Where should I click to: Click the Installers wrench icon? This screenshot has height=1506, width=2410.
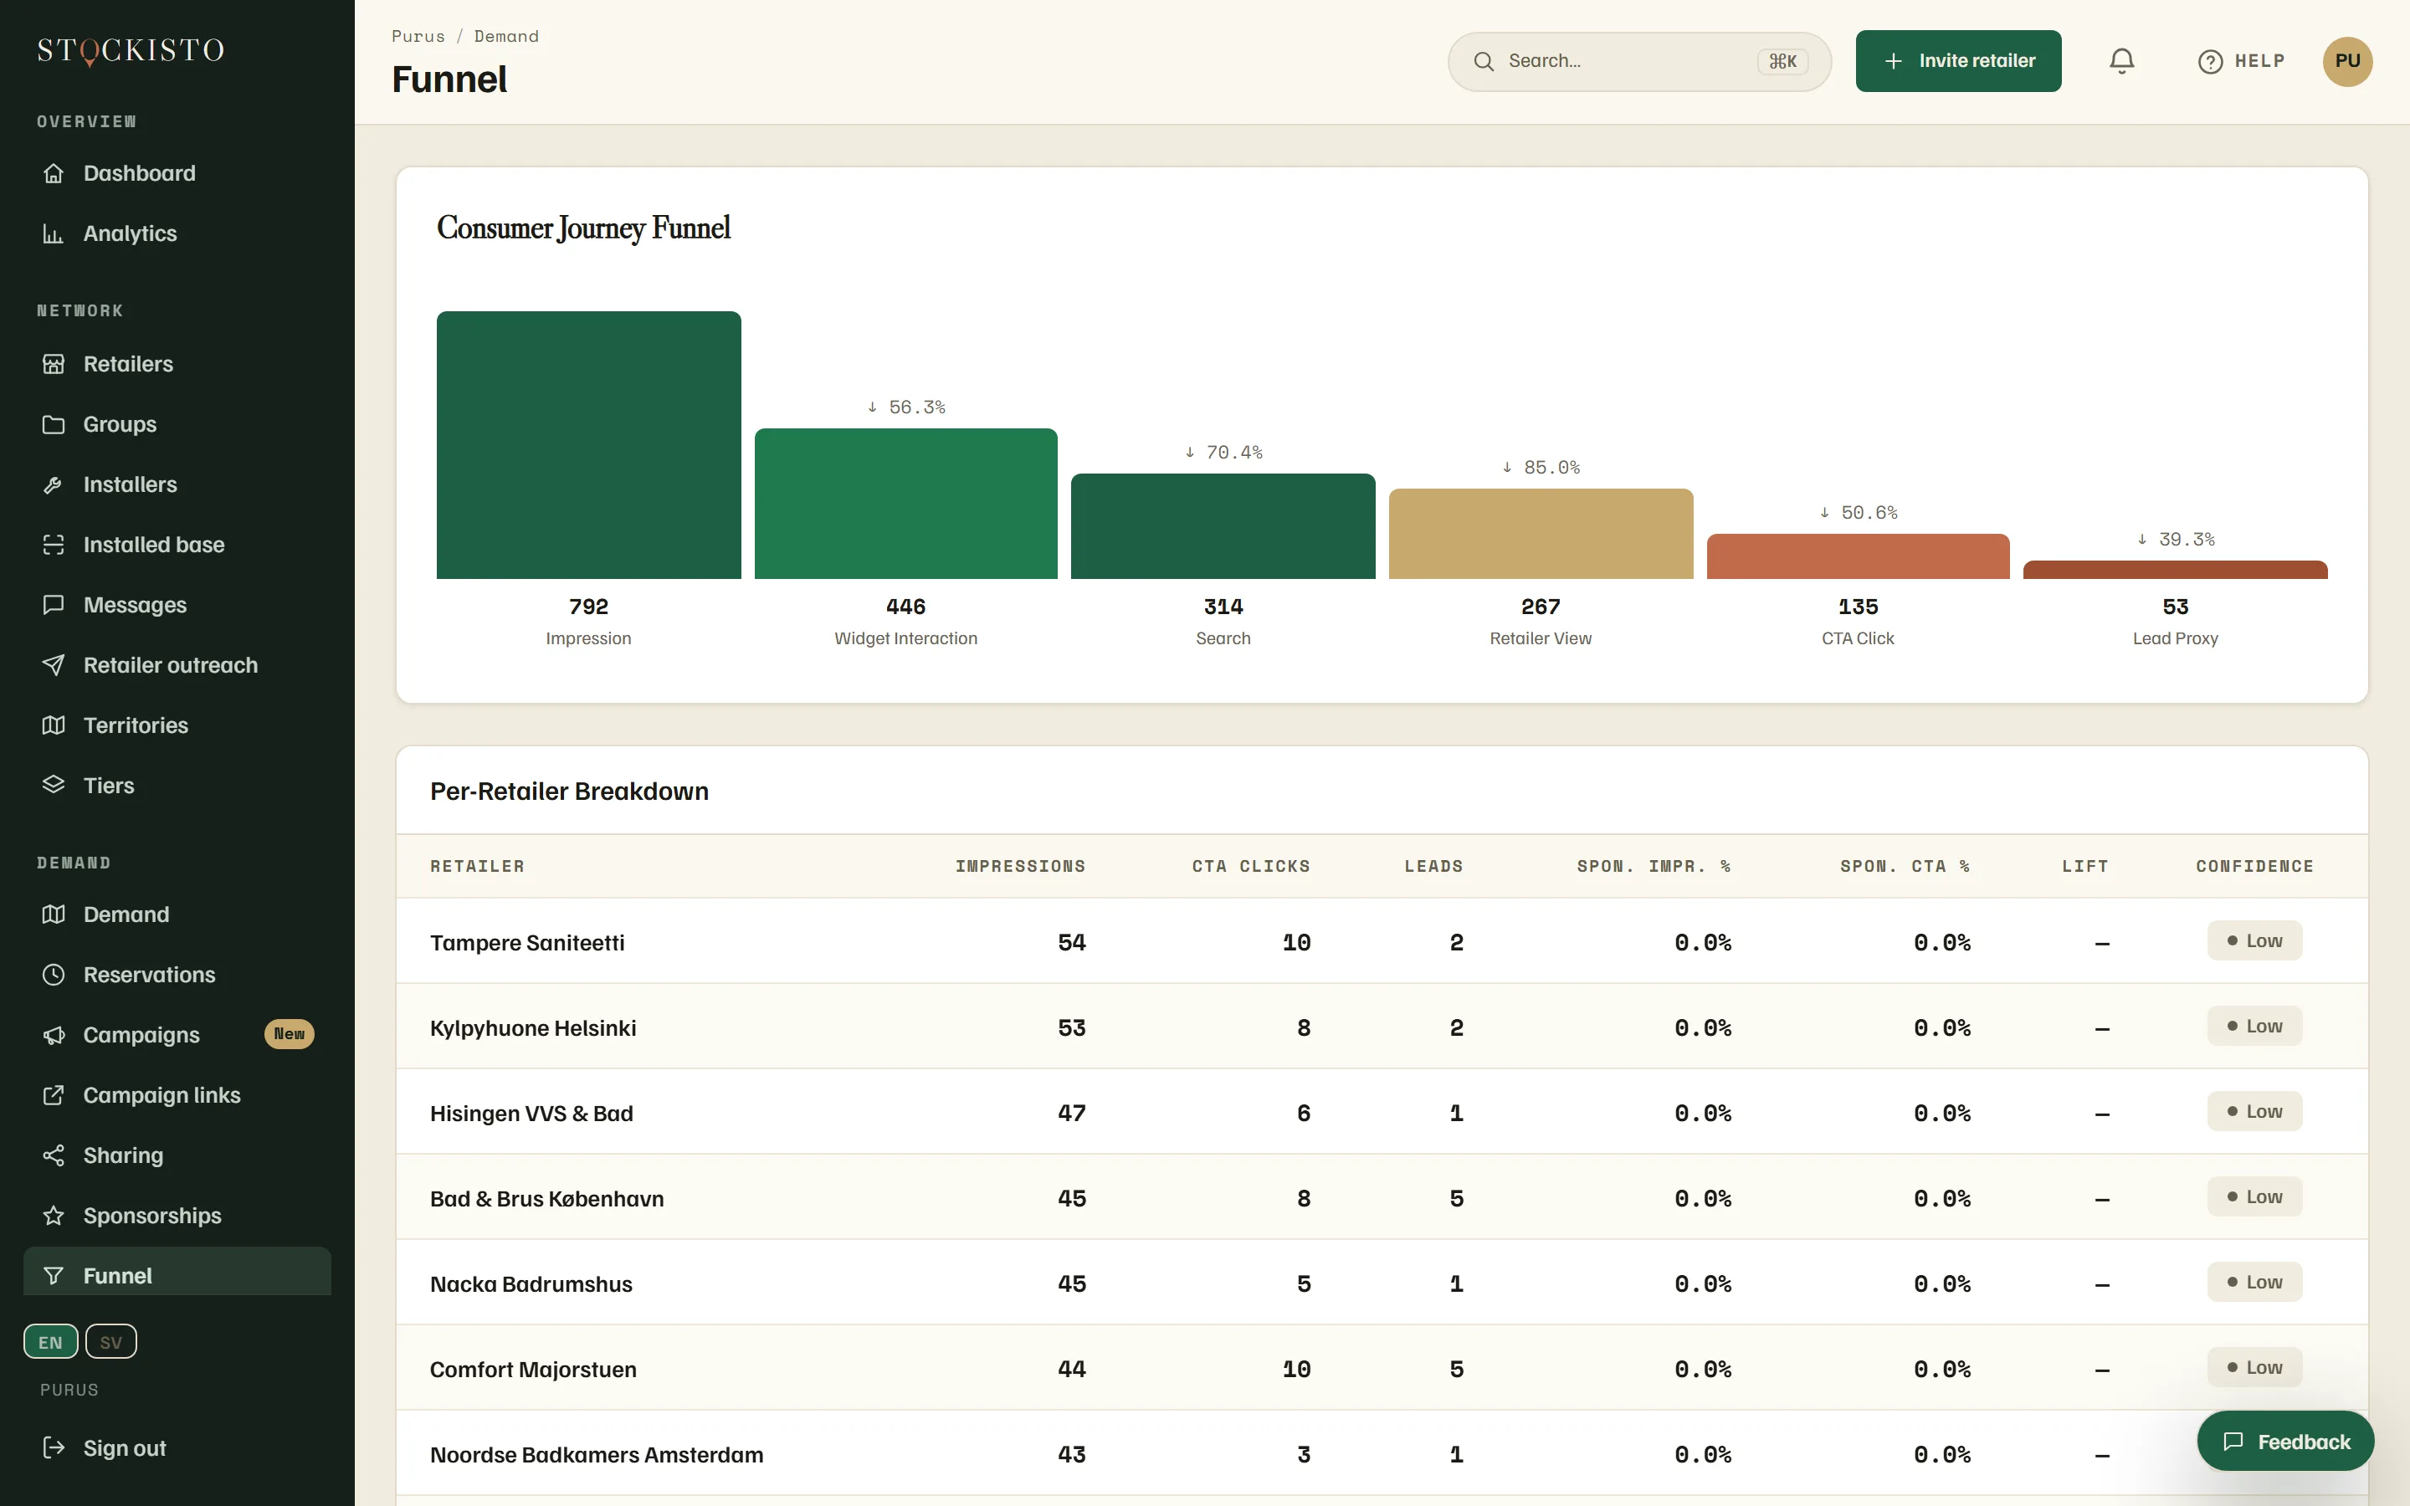click(54, 484)
